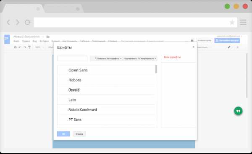The width and height of the screenshot is (252, 154).
Task: Click the undo arrow in Docs toolbar
Action: [20, 47]
